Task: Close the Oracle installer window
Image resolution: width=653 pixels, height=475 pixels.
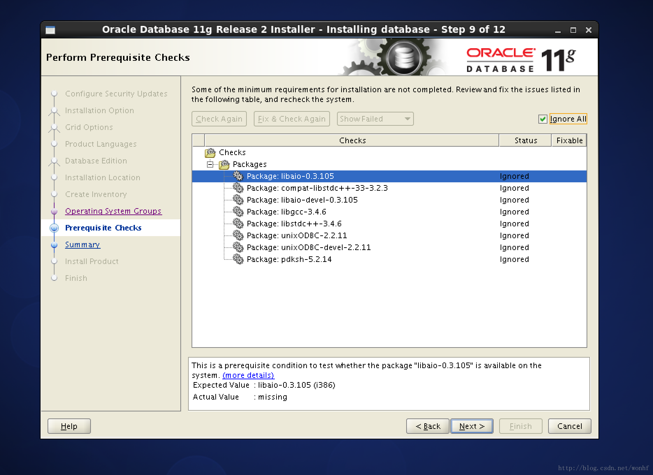Action: pos(589,30)
